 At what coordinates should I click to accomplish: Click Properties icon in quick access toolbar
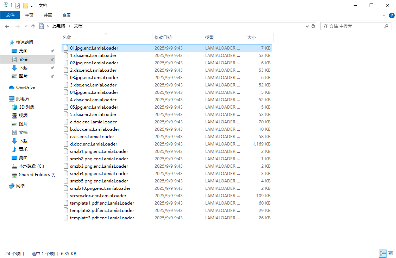pos(18,6)
